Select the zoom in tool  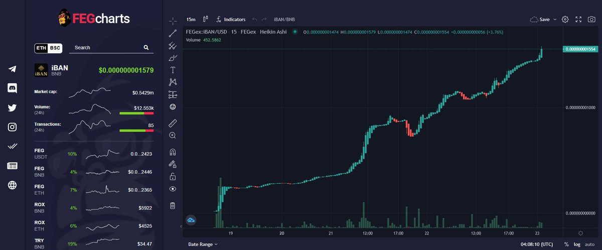coord(173,135)
